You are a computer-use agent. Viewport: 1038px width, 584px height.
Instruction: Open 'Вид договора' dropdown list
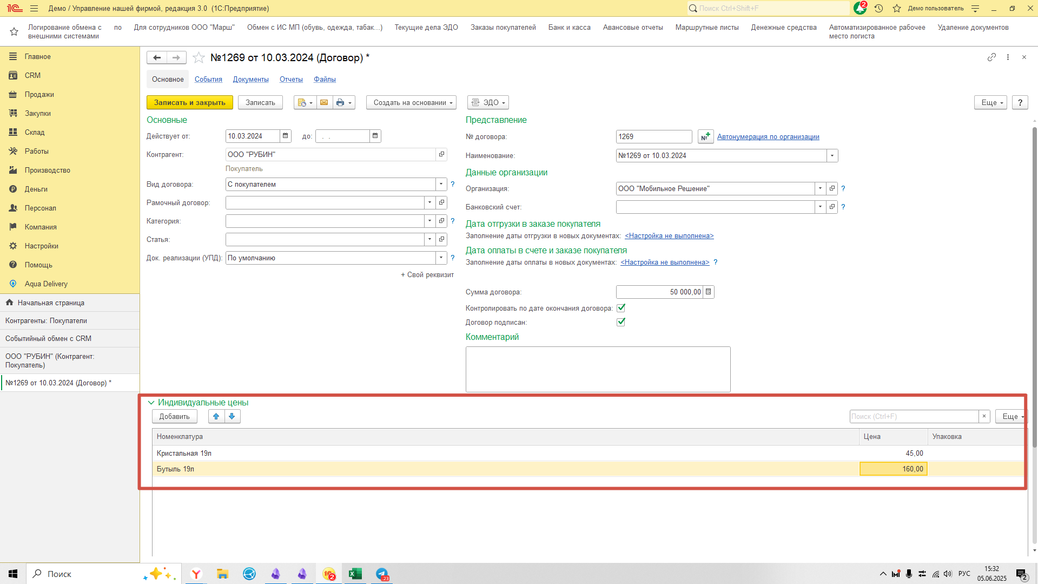441,184
